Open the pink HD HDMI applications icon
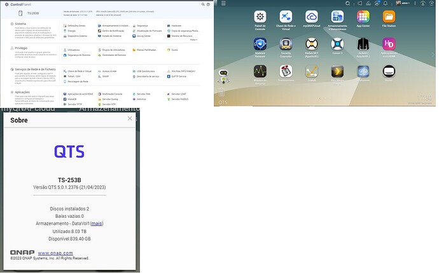 pyautogui.click(x=389, y=44)
